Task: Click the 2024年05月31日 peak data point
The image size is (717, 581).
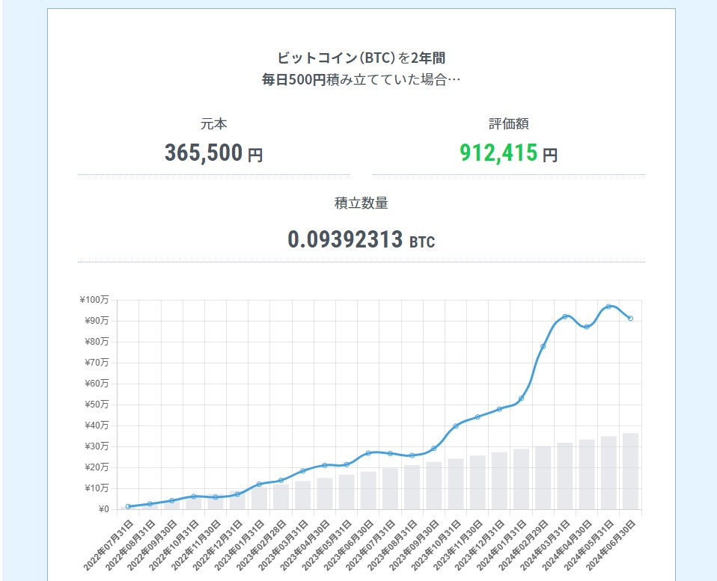Action: coord(608,307)
